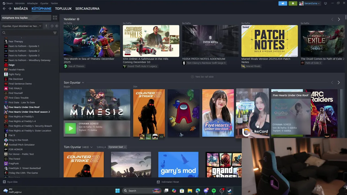Image resolution: width=347 pixels, height=195 pixels.
Task: Open Y10S4 PATCH NOTES ADDENDUM news
Action: tap(210, 41)
